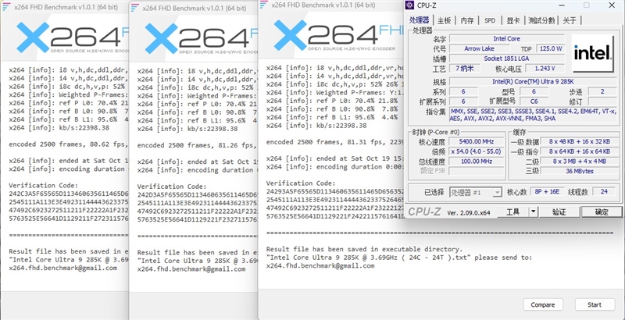Image resolution: width=625 pixels, height=320 pixels.
Task: Click the 倍频 value x 54.0 (4.0 - 55.0)
Action: point(476,151)
